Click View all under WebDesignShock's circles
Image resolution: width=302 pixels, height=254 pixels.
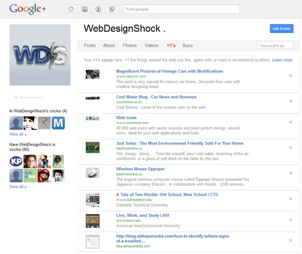click(18, 134)
